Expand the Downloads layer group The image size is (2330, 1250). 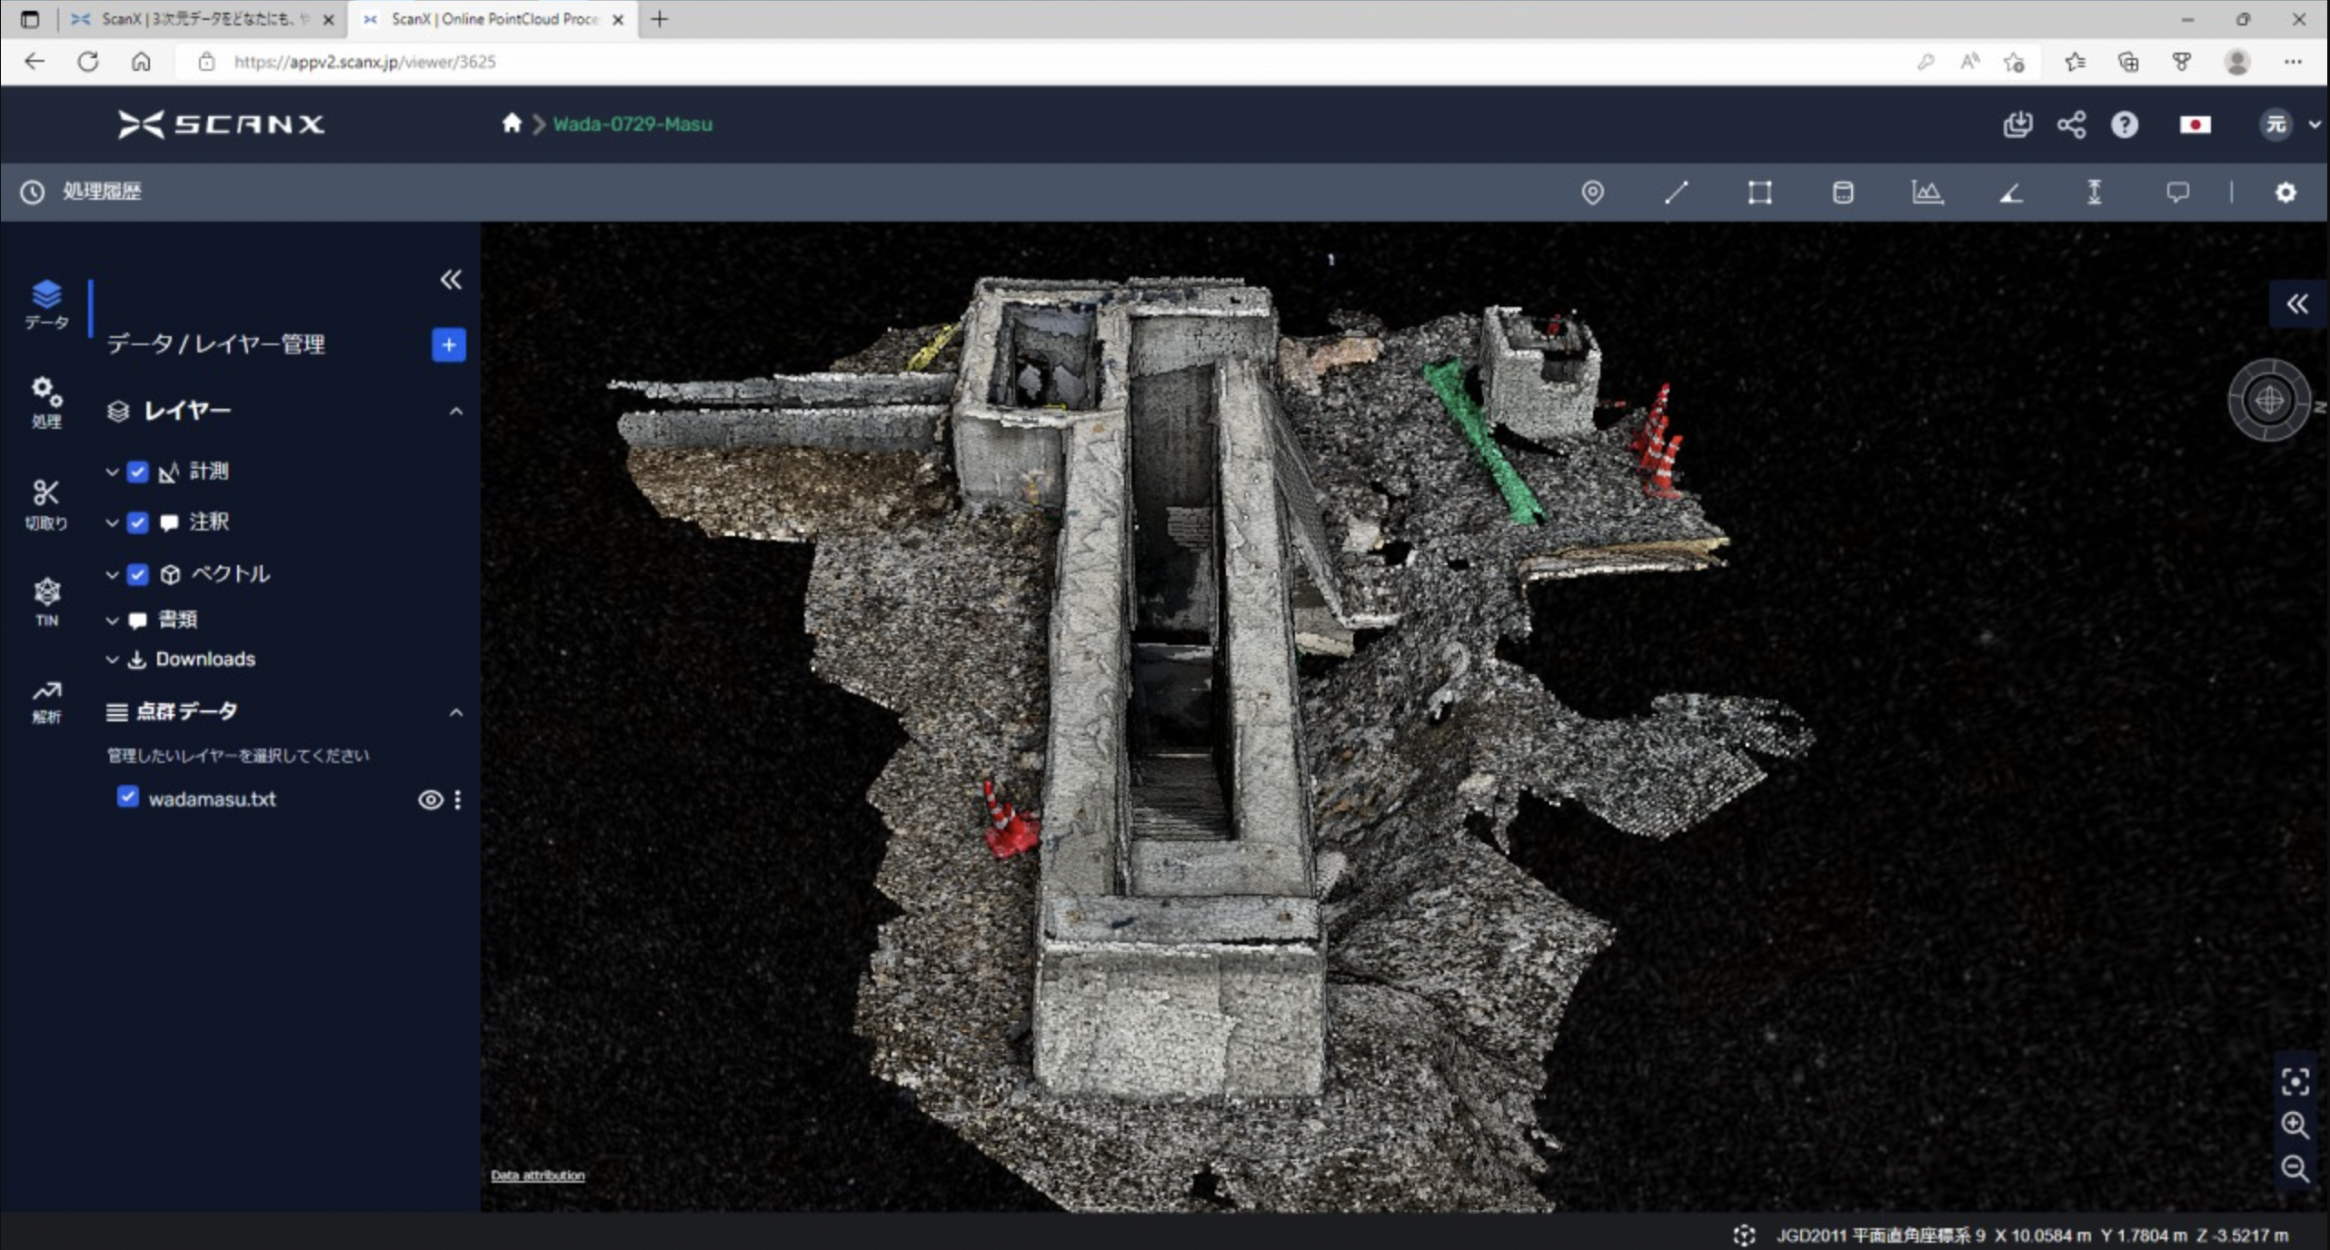[112, 660]
